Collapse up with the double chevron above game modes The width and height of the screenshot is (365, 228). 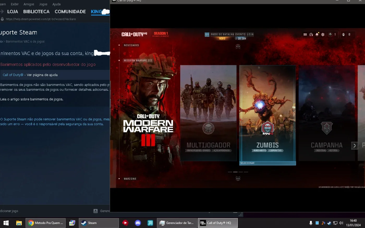click(x=238, y=46)
